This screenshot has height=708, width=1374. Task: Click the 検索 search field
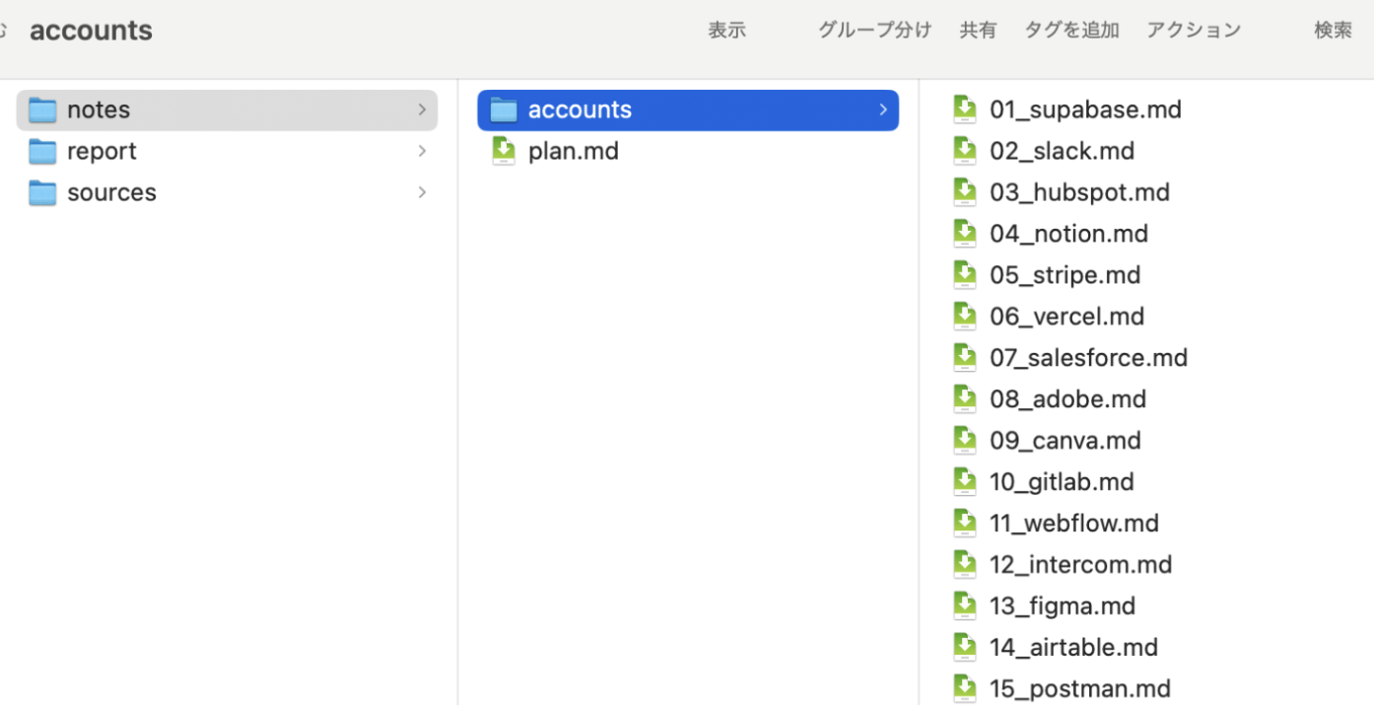(x=1333, y=31)
